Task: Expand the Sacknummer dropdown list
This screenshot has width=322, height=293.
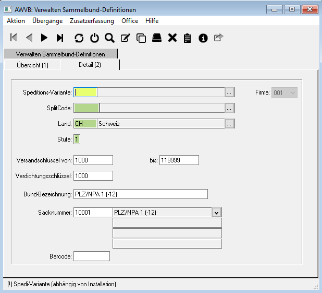Action: click(x=217, y=213)
